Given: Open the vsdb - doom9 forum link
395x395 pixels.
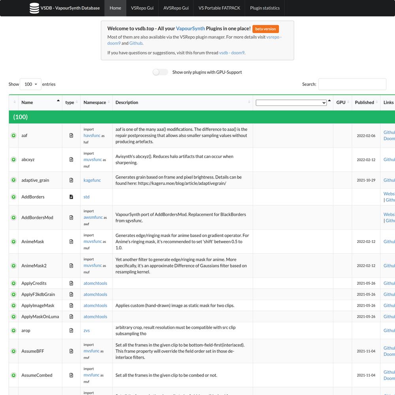Looking at the screenshot, I should (232, 53).
